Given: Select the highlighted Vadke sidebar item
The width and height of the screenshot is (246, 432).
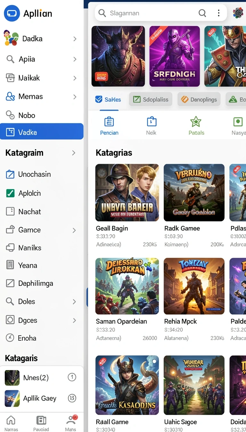Looking at the screenshot, I should coord(42,131).
